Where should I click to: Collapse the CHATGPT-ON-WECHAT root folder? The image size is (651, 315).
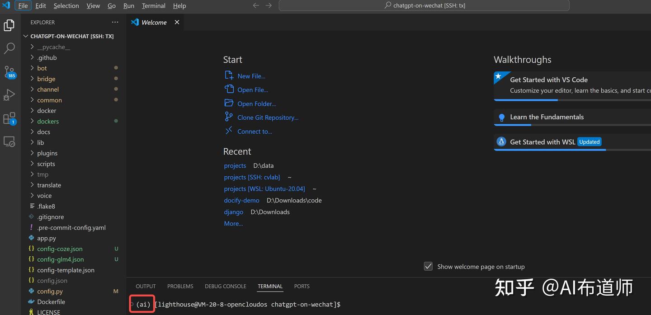point(25,36)
